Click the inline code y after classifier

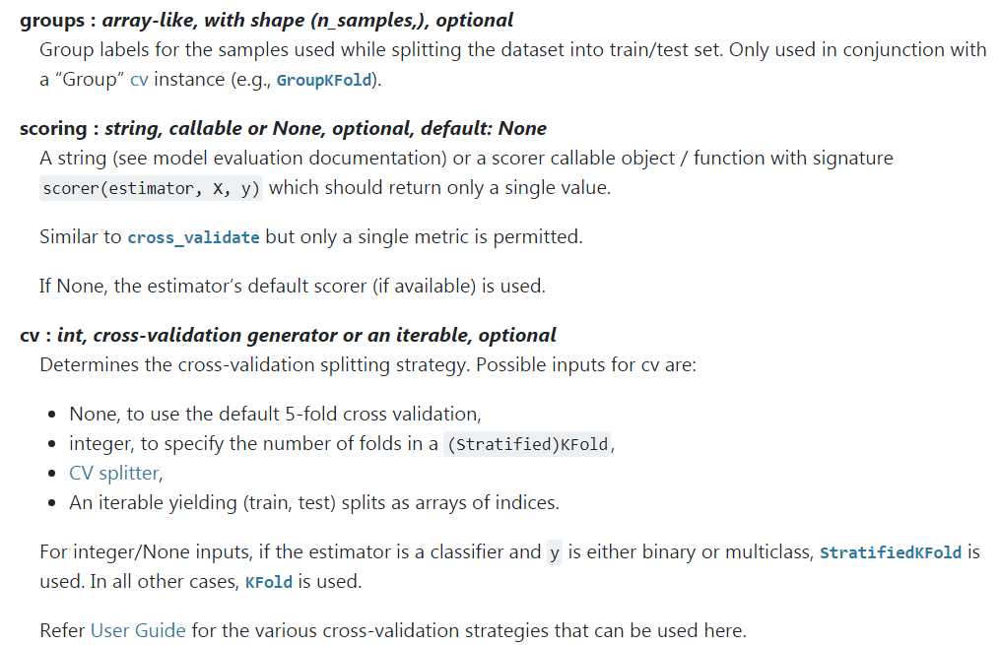555,552
